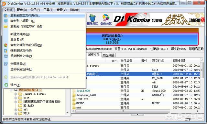Click the copy-to-folder icon in menu
This screenshot has height=124, width=207.
(6, 15)
